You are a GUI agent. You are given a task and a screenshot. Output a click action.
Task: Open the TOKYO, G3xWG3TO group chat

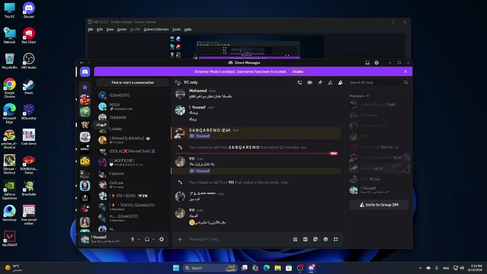tap(133, 207)
